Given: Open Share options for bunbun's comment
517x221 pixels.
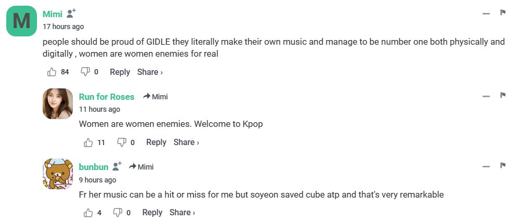Looking at the screenshot, I should coord(182,212).
